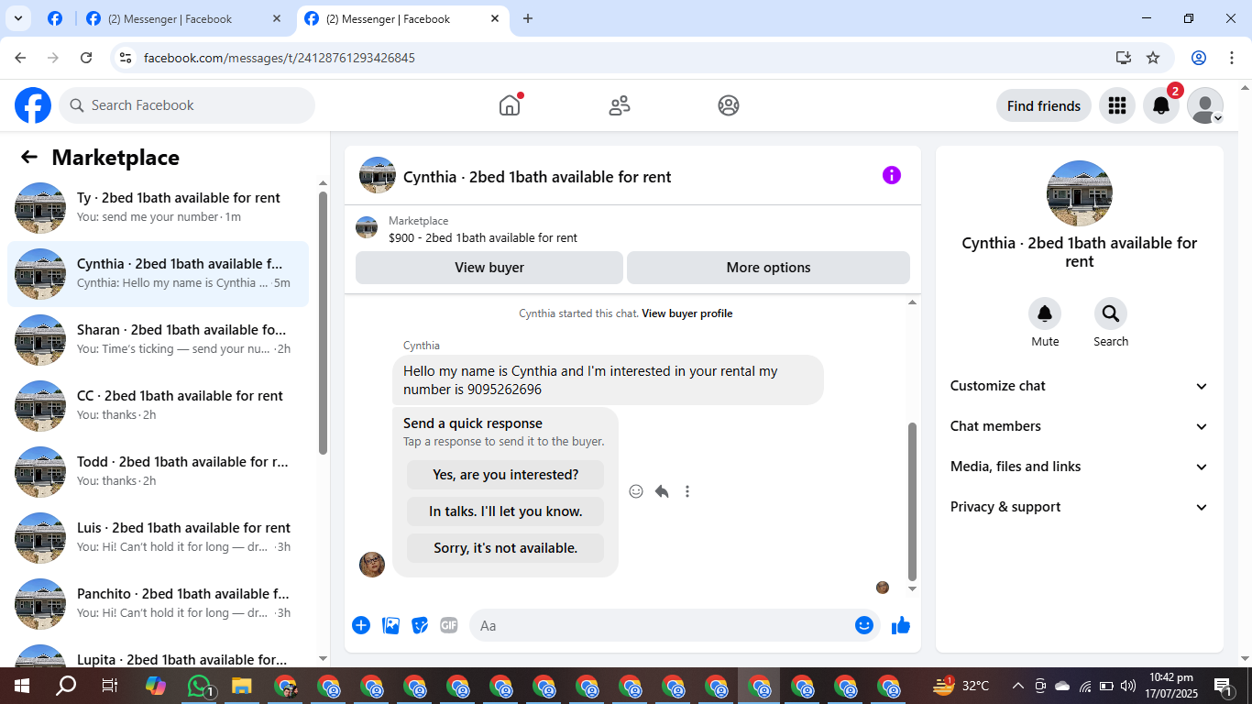Screen dimensions: 1252x704
Task: Reply to Cynthia's message arrow
Action: click(662, 491)
